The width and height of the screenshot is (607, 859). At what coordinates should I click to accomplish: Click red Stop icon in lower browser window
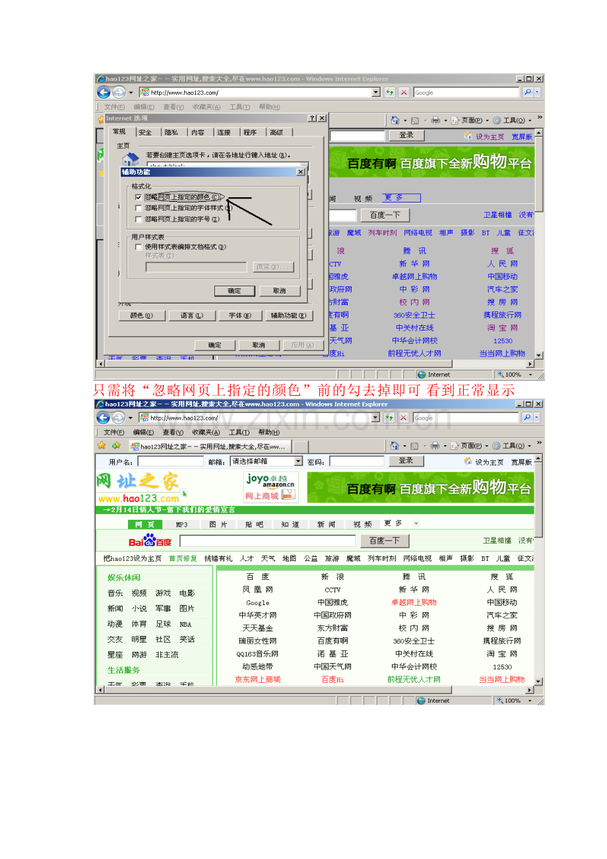coord(404,418)
